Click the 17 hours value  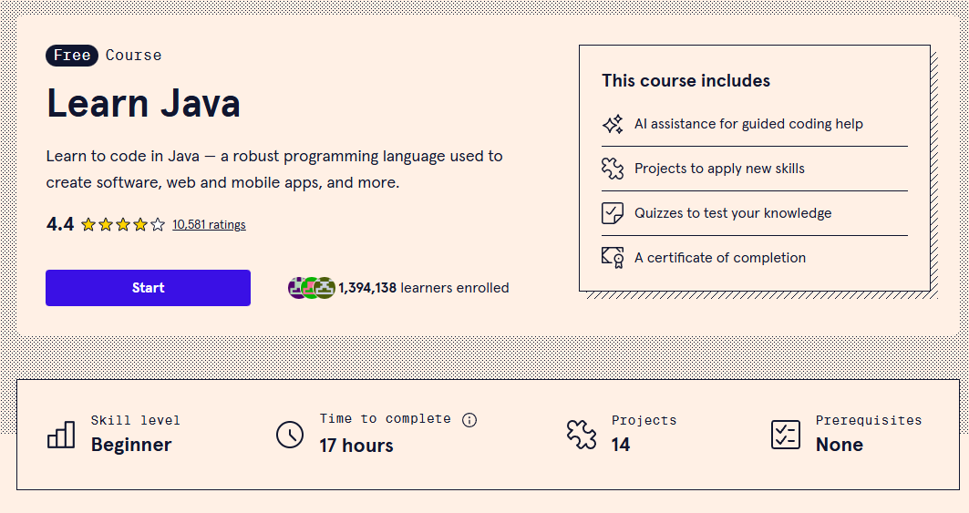[356, 446]
